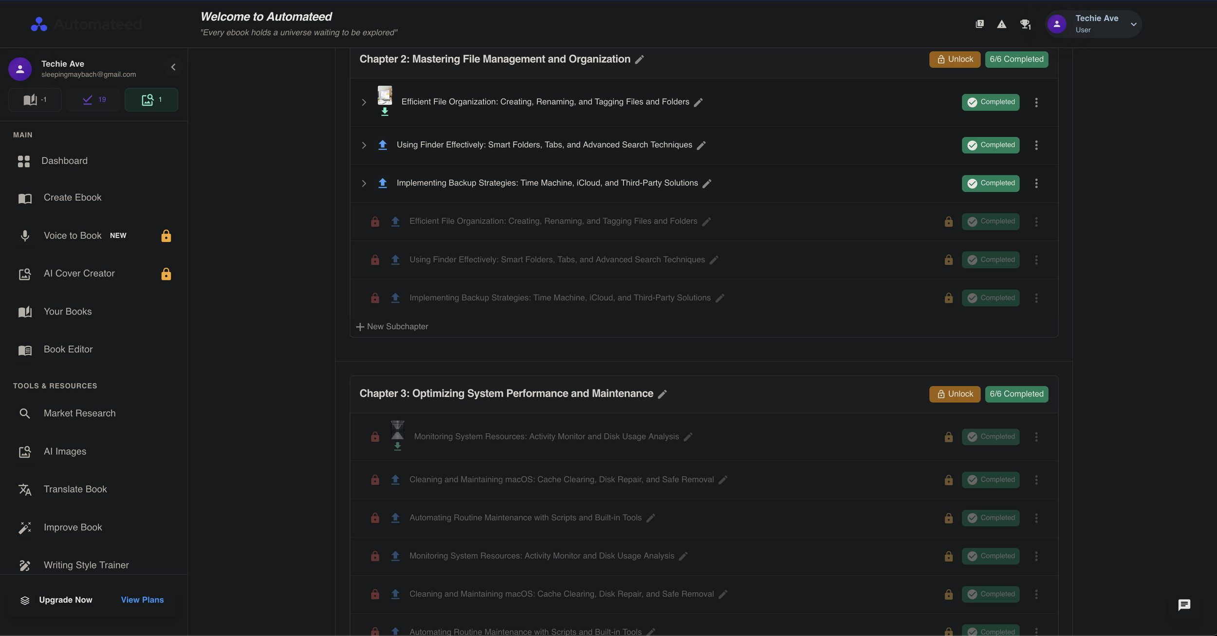The width and height of the screenshot is (1217, 636).
Task: Toggle Completed on Monitoring System Resources subchapter
Action: tap(991, 437)
